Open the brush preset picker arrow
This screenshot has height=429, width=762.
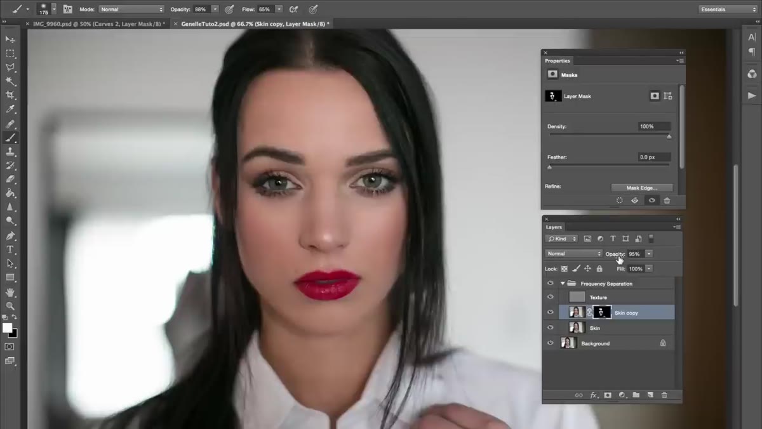53,9
